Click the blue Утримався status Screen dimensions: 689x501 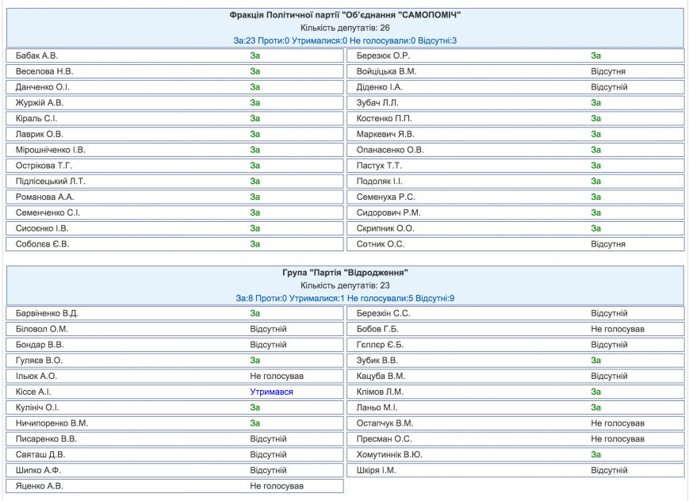272,392
